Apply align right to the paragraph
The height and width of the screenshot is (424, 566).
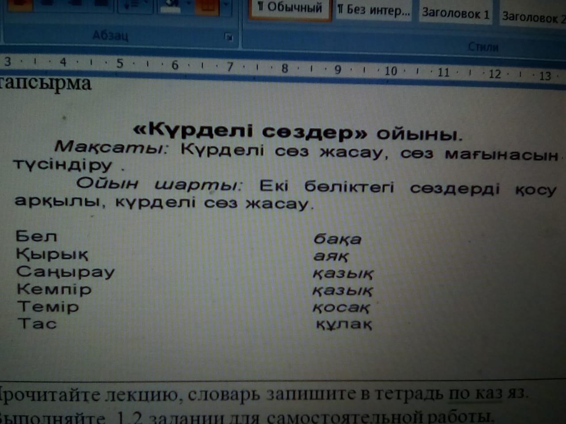[x=74, y=5]
